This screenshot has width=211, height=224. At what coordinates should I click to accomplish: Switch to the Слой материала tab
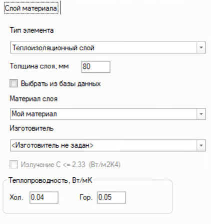(x=31, y=8)
